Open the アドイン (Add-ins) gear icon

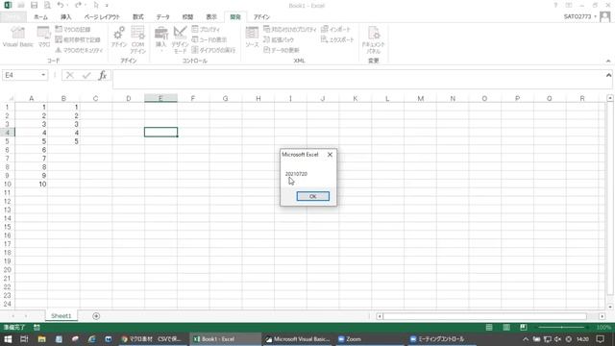[x=119, y=37]
